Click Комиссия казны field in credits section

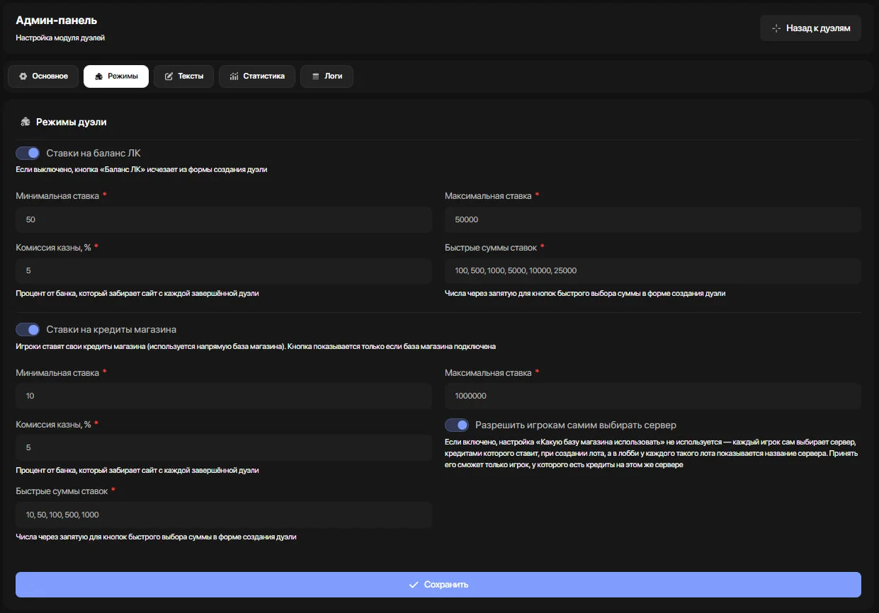pos(224,447)
